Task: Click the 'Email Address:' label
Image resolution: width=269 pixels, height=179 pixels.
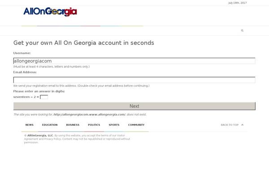Action: click(25, 72)
